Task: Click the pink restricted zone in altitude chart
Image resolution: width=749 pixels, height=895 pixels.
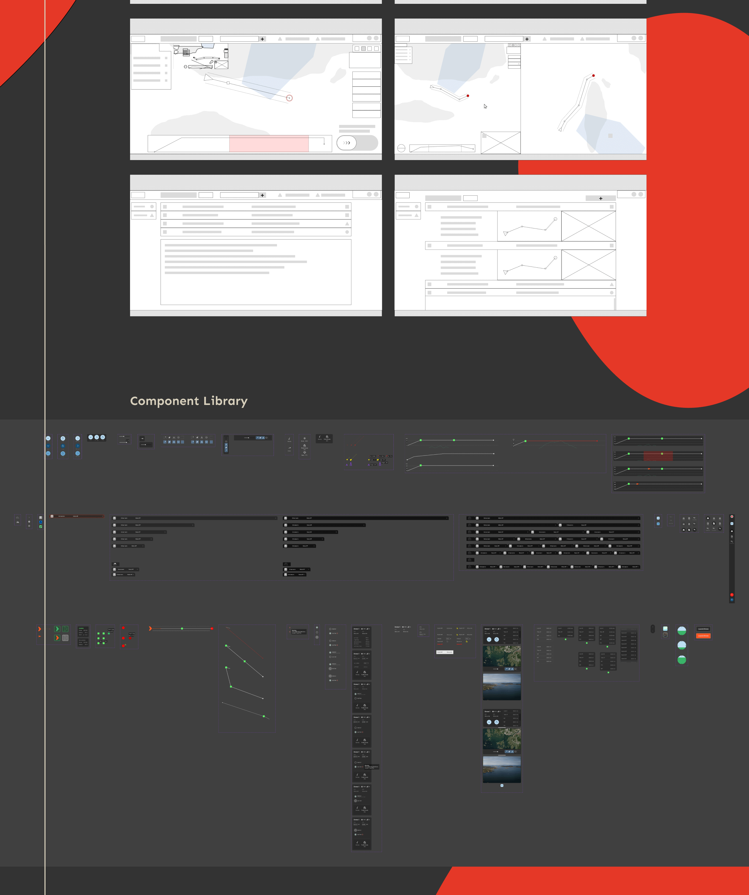Action: click(269, 144)
